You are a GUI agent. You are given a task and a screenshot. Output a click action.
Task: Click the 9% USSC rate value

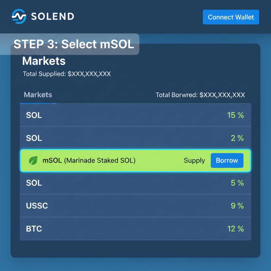tap(237, 206)
